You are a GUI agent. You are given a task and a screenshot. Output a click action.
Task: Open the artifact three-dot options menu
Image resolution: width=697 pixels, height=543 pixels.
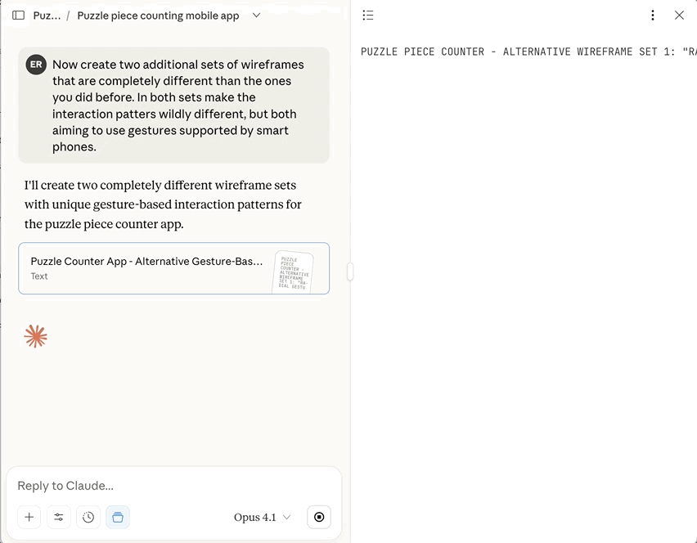(652, 16)
